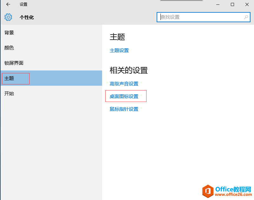
Task: Click the 个性化 header title
Action: click(27, 17)
